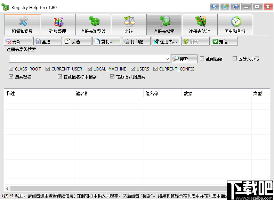Switch to the 比较 compare tab
This screenshot has width=274, height=200.
129,24
